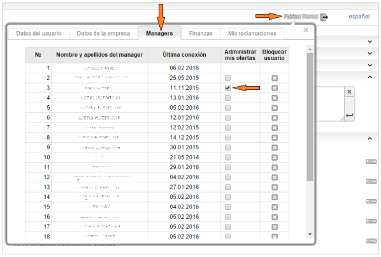This screenshot has height=257, width=381.
Task: Switch to the Finanzas tab
Action: (x=201, y=34)
